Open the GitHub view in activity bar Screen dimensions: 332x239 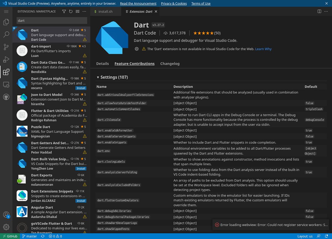pos(6,97)
